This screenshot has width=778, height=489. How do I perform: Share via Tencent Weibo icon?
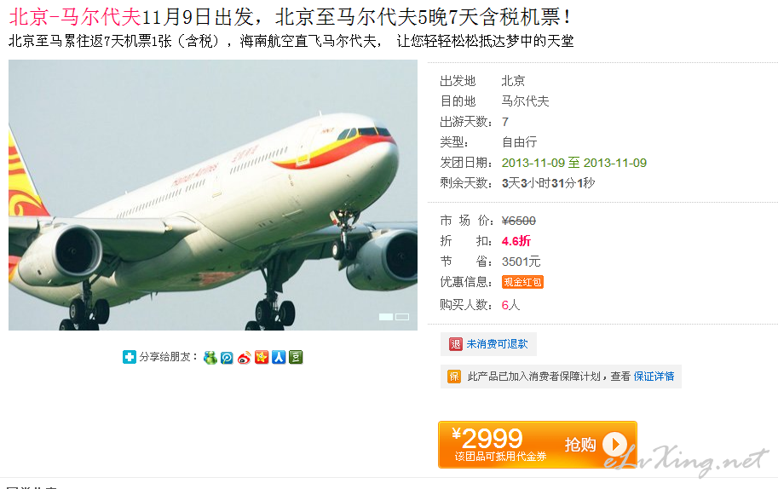click(227, 357)
